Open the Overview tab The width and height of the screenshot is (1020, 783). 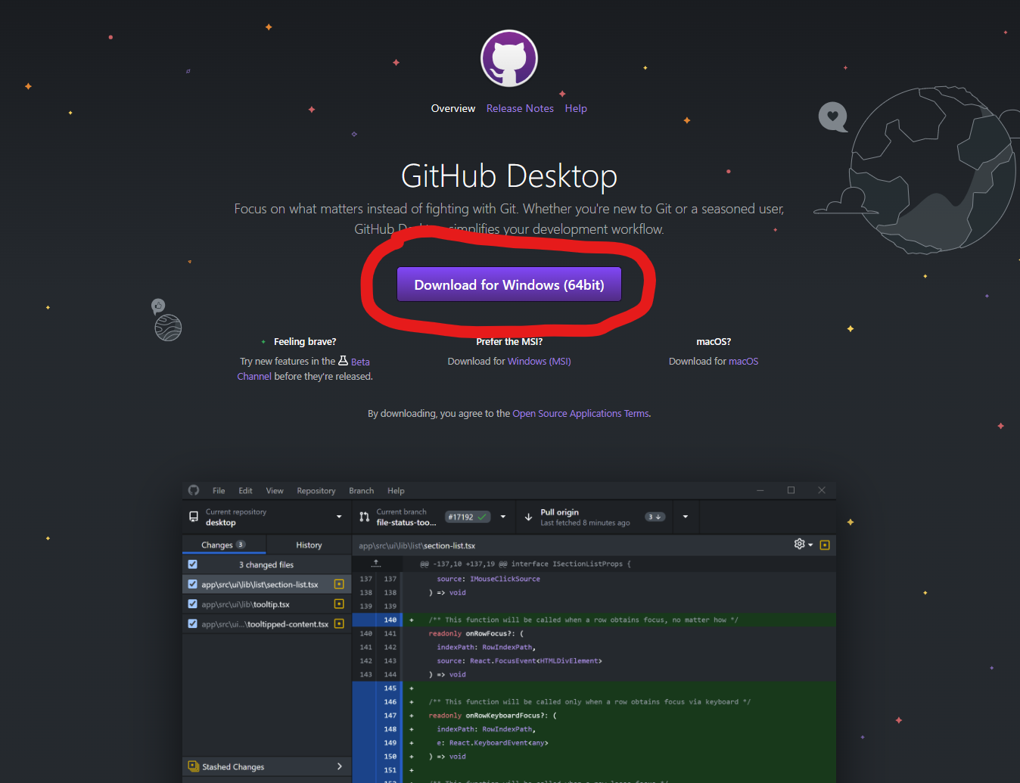453,108
